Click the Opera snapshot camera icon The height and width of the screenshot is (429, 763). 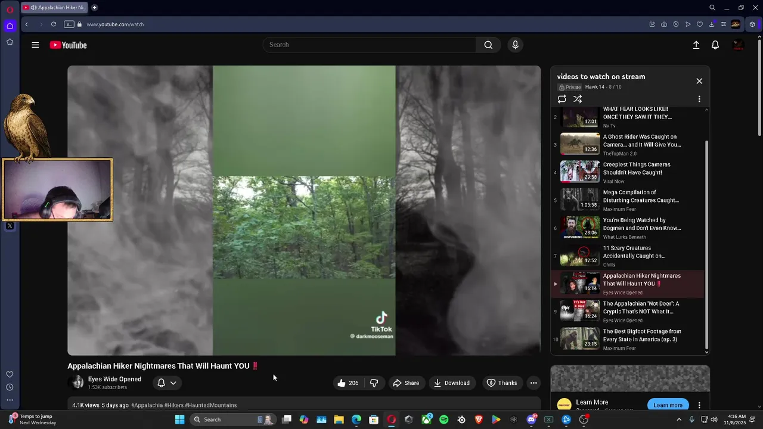pyautogui.click(x=664, y=24)
